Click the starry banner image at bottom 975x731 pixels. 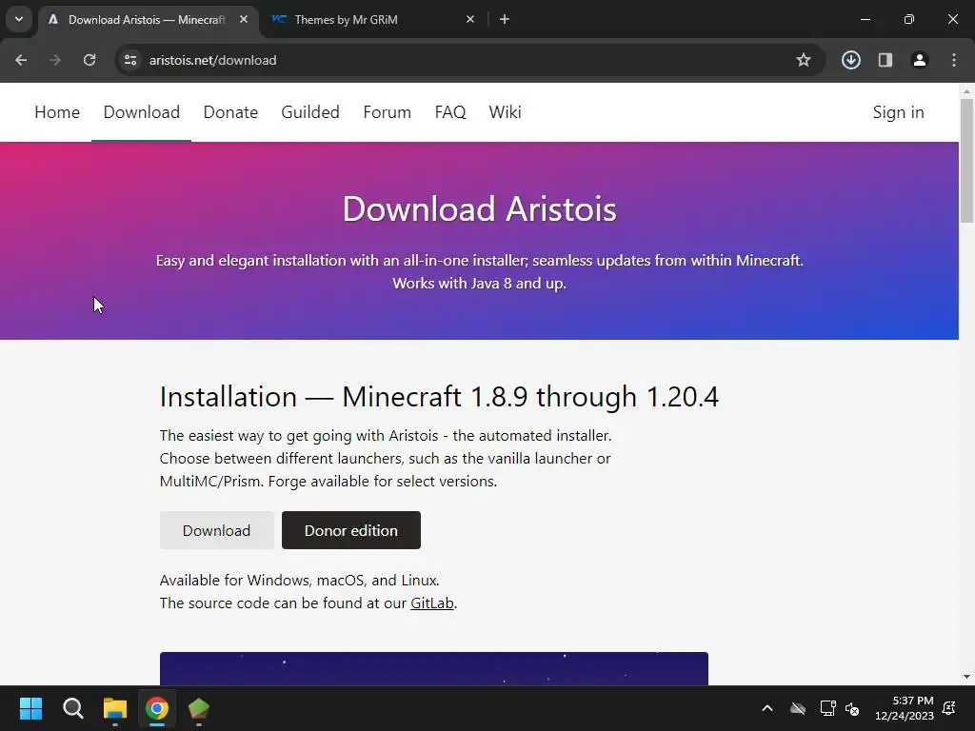click(x=434, y=669)
